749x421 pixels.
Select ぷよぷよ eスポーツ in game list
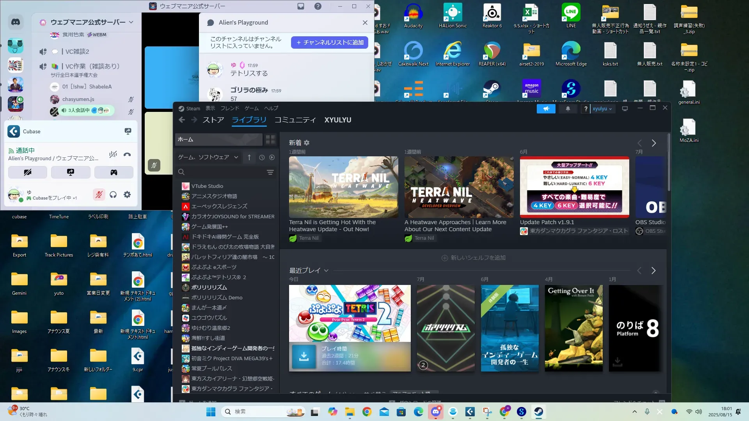pos(214,267)
